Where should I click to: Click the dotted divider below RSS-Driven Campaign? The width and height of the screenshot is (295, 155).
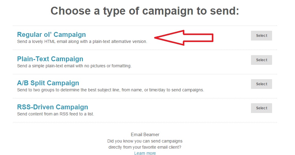(x=145, y=122)
